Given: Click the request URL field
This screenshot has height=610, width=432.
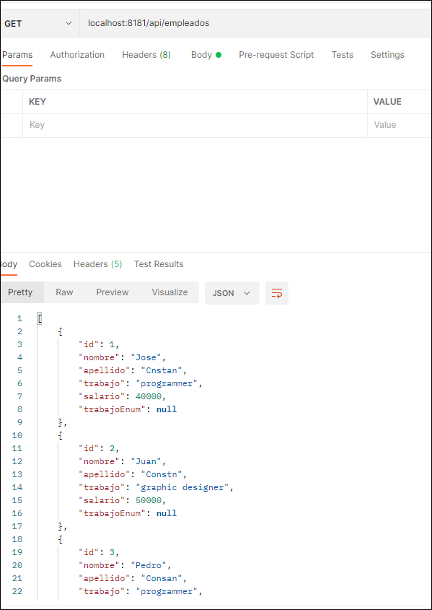Looking at the screenshot, I should pos(216,23).
